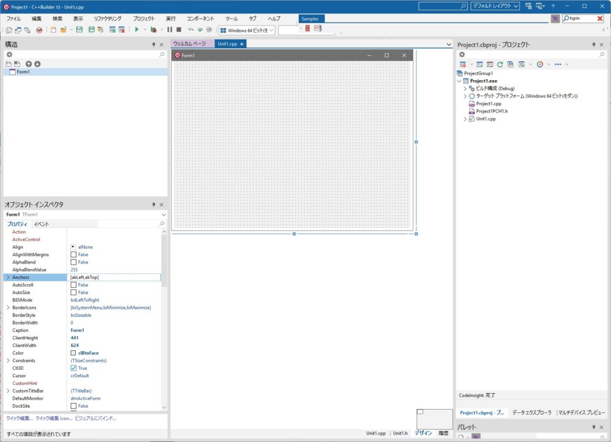Click the green Refresh icon in Projects panel
The width and height of the screenshot is (611, 442).
tap(500, 64)
